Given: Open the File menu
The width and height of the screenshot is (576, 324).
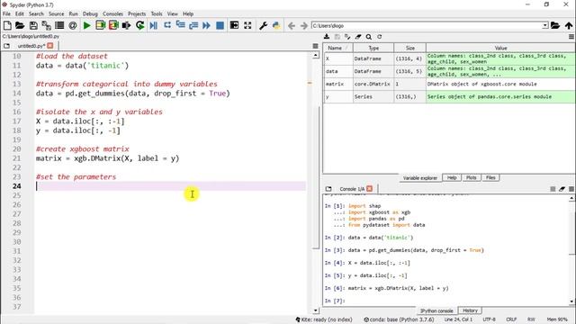Looking at the screenshot, I should point(6,13).
